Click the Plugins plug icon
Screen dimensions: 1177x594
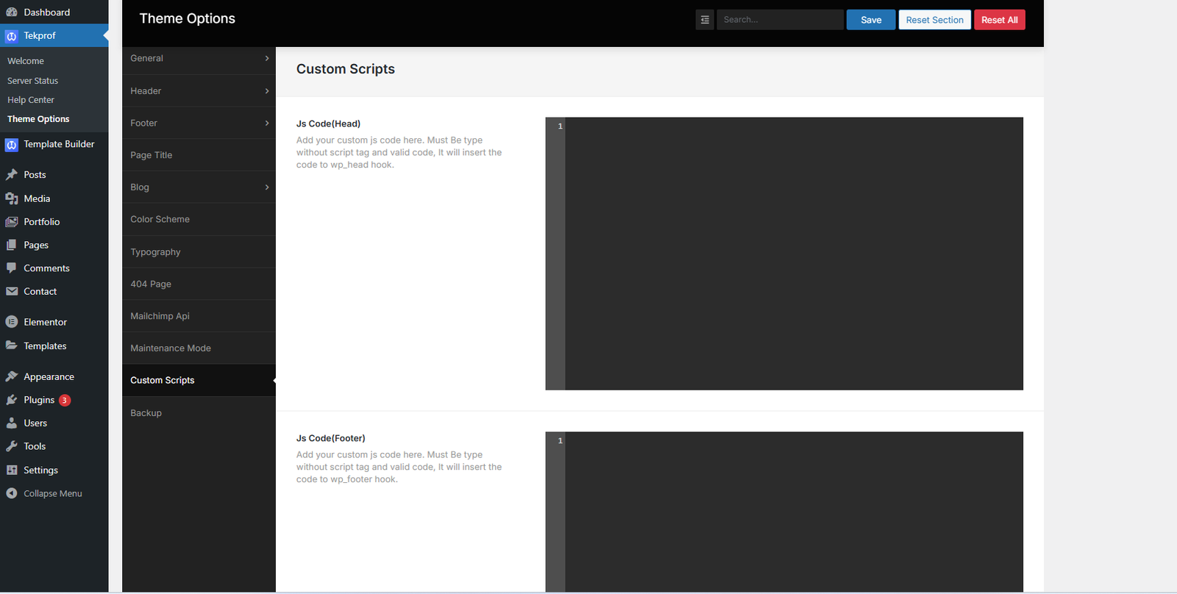pyautogui.click(x=12, y=400)
